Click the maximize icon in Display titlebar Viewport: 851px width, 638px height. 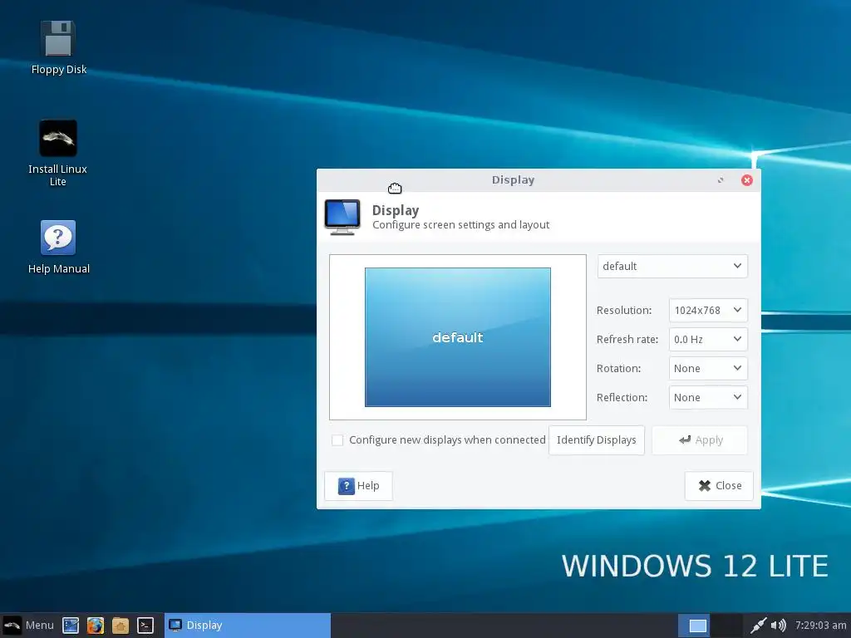pyautogui.click(x=721, y=180)
